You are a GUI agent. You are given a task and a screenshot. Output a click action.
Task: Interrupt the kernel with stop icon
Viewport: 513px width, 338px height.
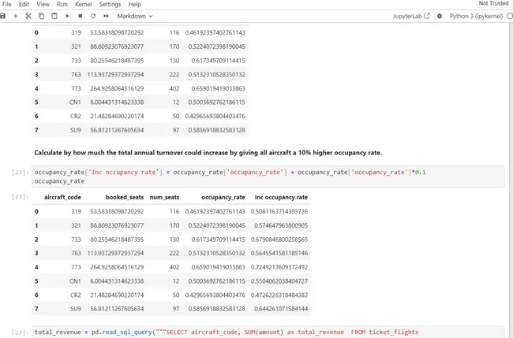pos(81,16)
